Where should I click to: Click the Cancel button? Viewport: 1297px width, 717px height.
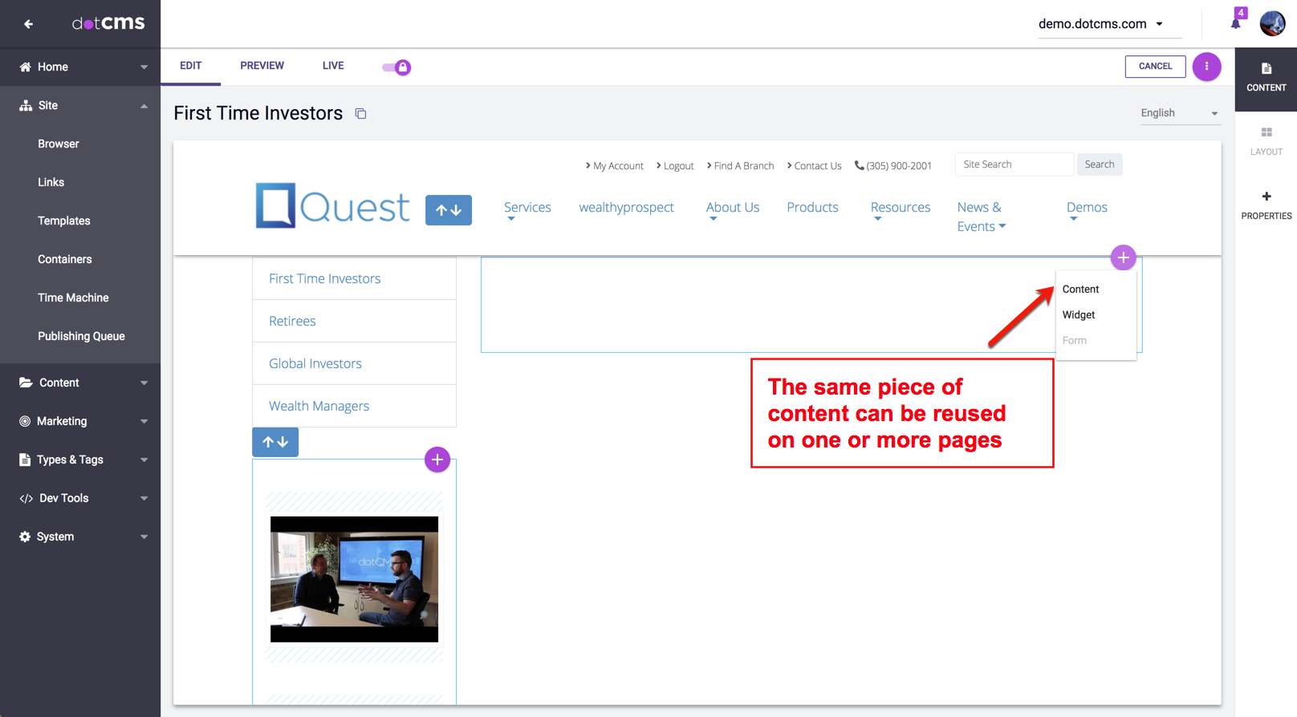pyautogui.click(x=1155, y=67)
